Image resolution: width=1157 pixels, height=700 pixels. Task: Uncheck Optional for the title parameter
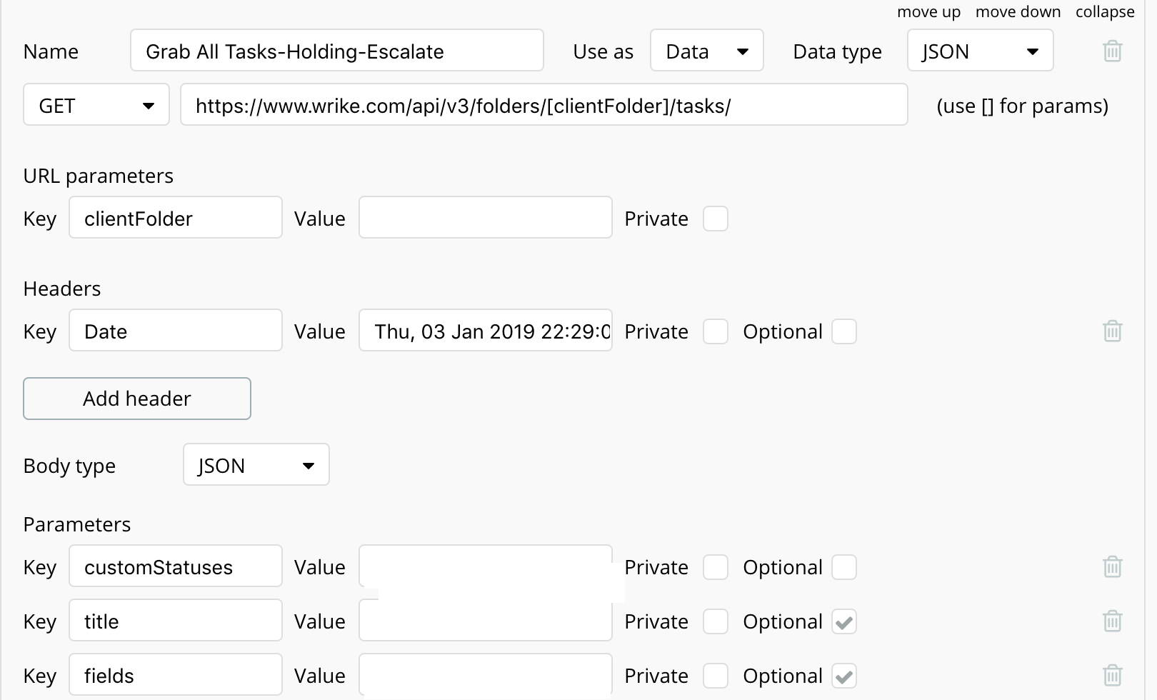pyautogui.click(x=843, y=621)
